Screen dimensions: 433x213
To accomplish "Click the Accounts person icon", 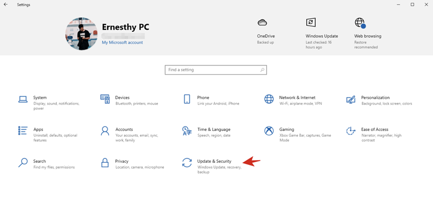I will pyautogui.click(x=105, y=131).
